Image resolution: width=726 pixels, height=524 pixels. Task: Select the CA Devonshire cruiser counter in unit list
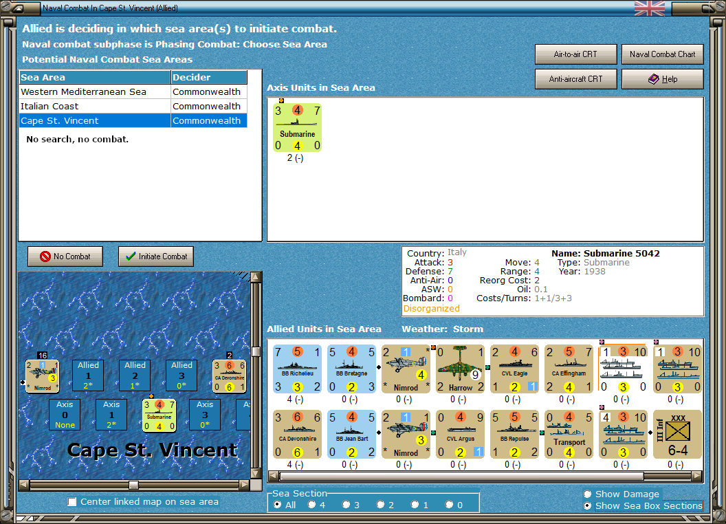(x=297, y=434)
